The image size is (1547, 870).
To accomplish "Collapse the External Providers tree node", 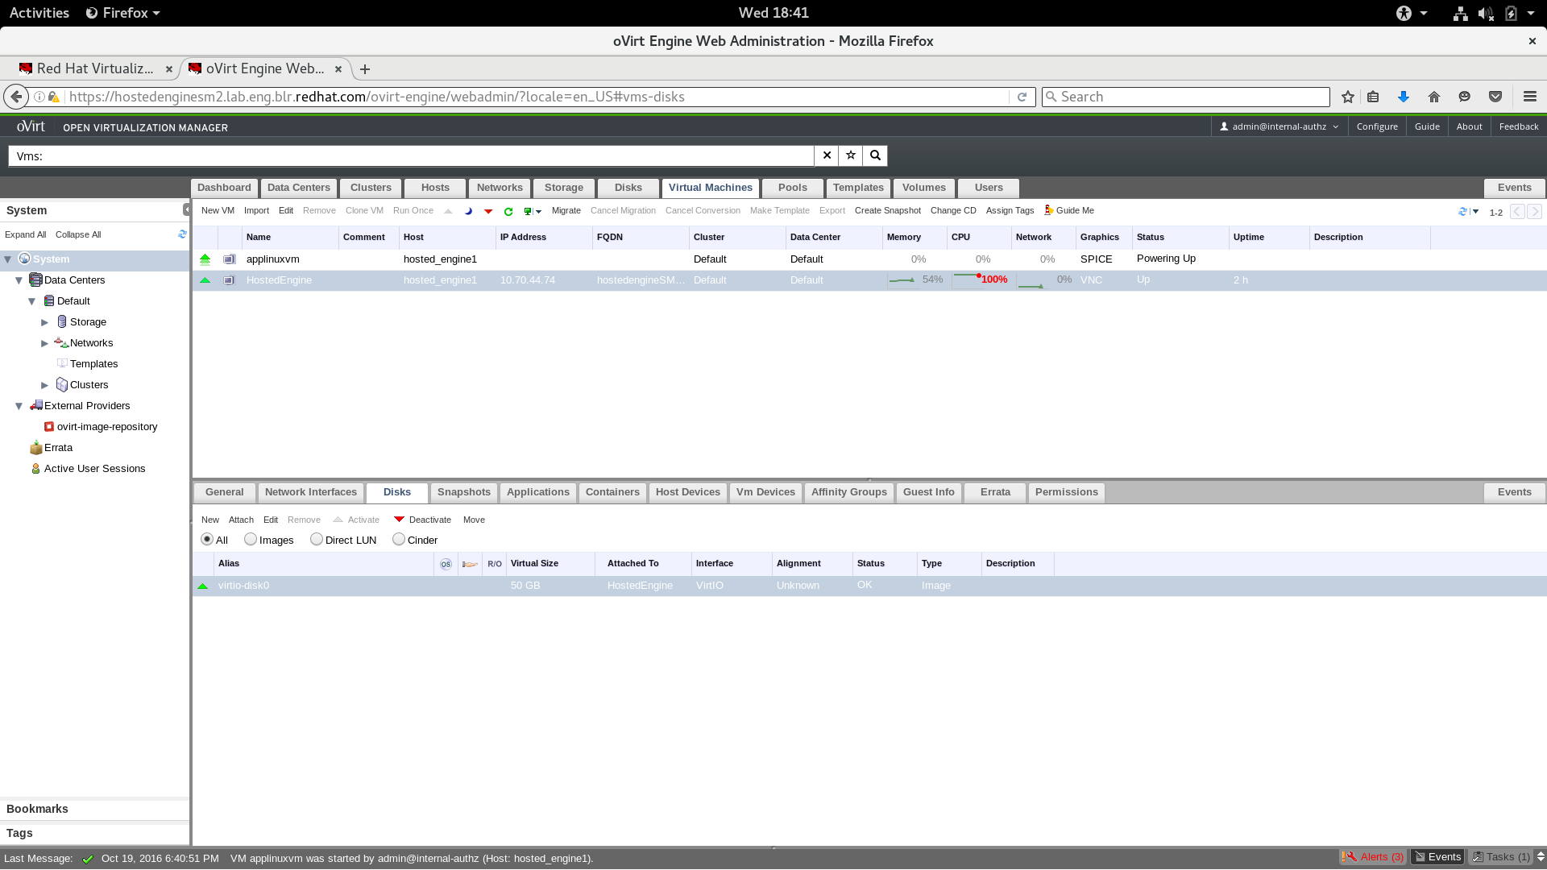I will pos(19,406).
